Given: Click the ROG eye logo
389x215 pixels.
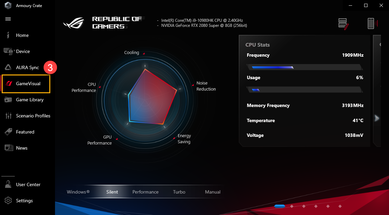Looking at the screenshot, I should pos(74,22).
